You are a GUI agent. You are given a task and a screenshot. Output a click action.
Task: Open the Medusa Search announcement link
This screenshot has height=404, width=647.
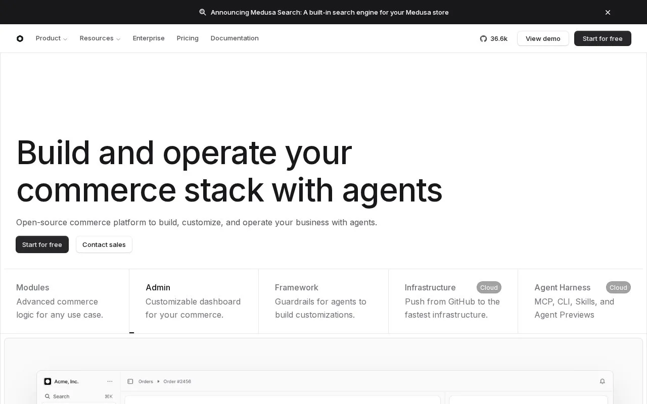click(330, 12)
